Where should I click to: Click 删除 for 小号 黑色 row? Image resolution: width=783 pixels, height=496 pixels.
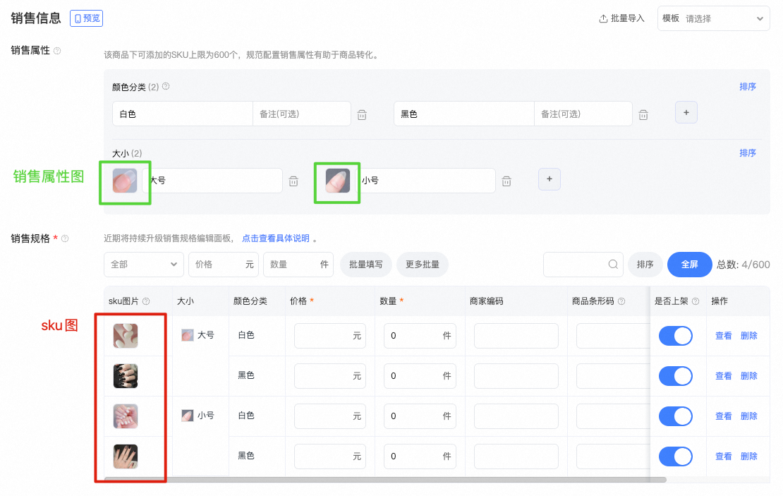coord(749,456)
